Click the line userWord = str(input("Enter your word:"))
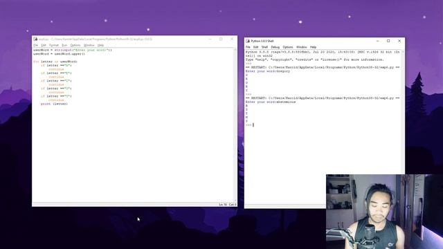Viewport: 443px width, 249px height. coord(73,50)
